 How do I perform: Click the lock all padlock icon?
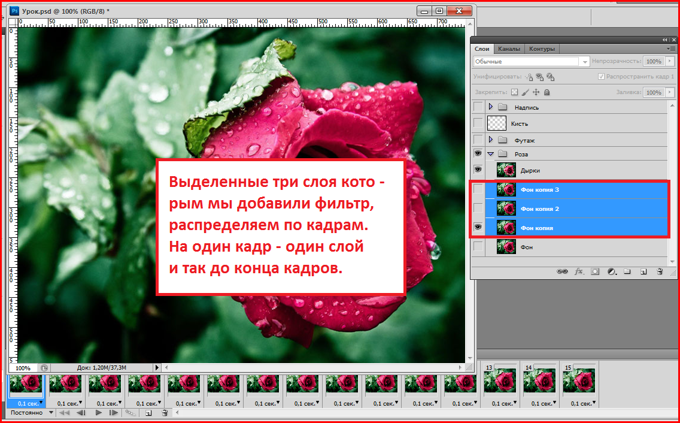pos(547,92)
